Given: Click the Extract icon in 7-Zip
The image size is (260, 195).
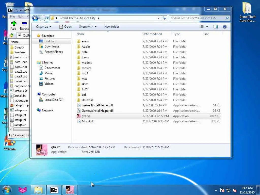Looking at the screenshot, I should pyautogui.click(x=24, y=24).
